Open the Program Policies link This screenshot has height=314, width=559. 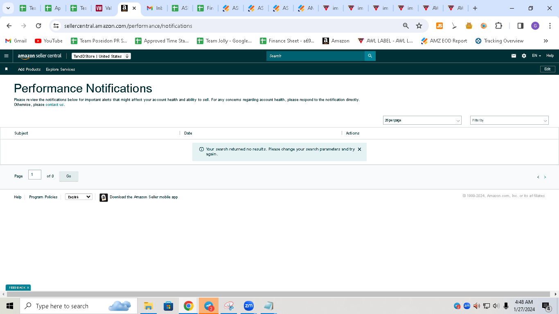click(43, 197)
